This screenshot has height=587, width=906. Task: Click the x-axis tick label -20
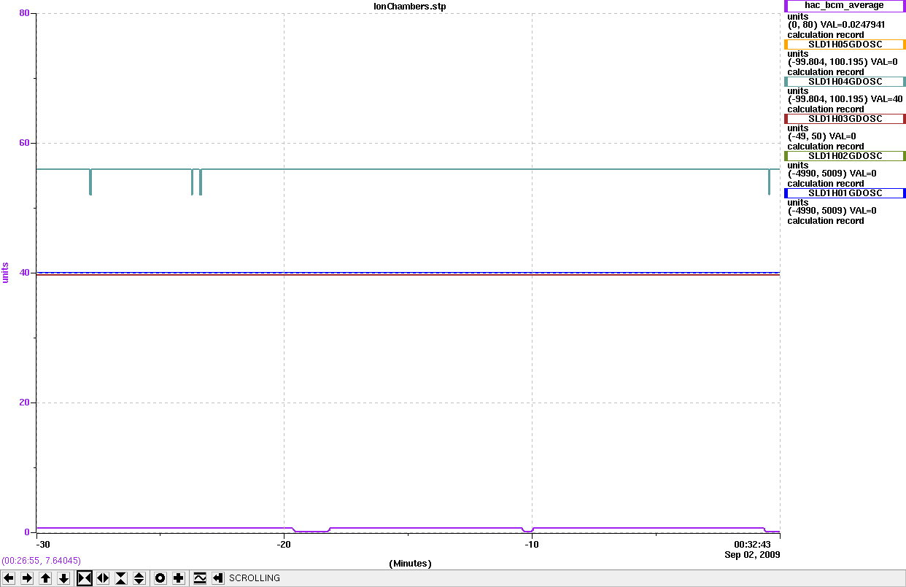[x=284, y=545]
